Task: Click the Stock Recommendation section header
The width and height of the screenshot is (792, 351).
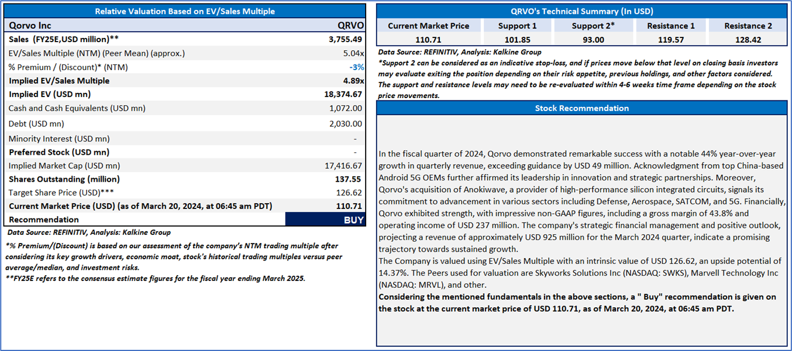Action: (581, 108)
